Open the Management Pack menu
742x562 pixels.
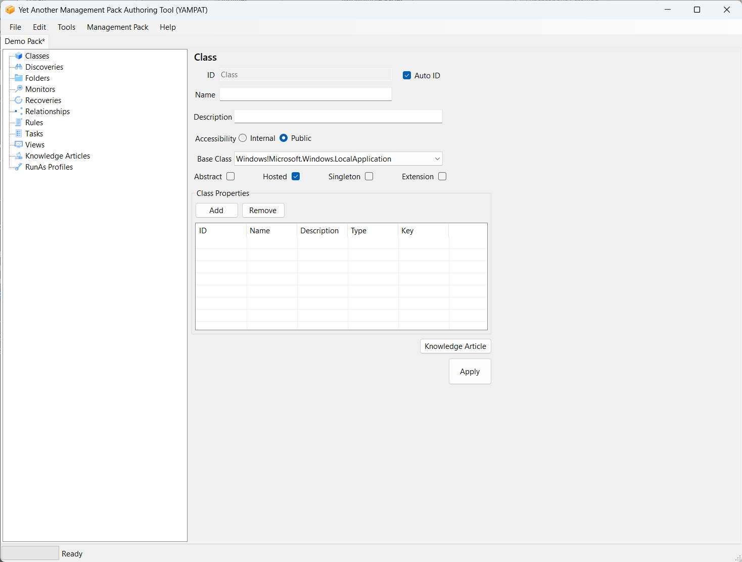coord(117,27)
